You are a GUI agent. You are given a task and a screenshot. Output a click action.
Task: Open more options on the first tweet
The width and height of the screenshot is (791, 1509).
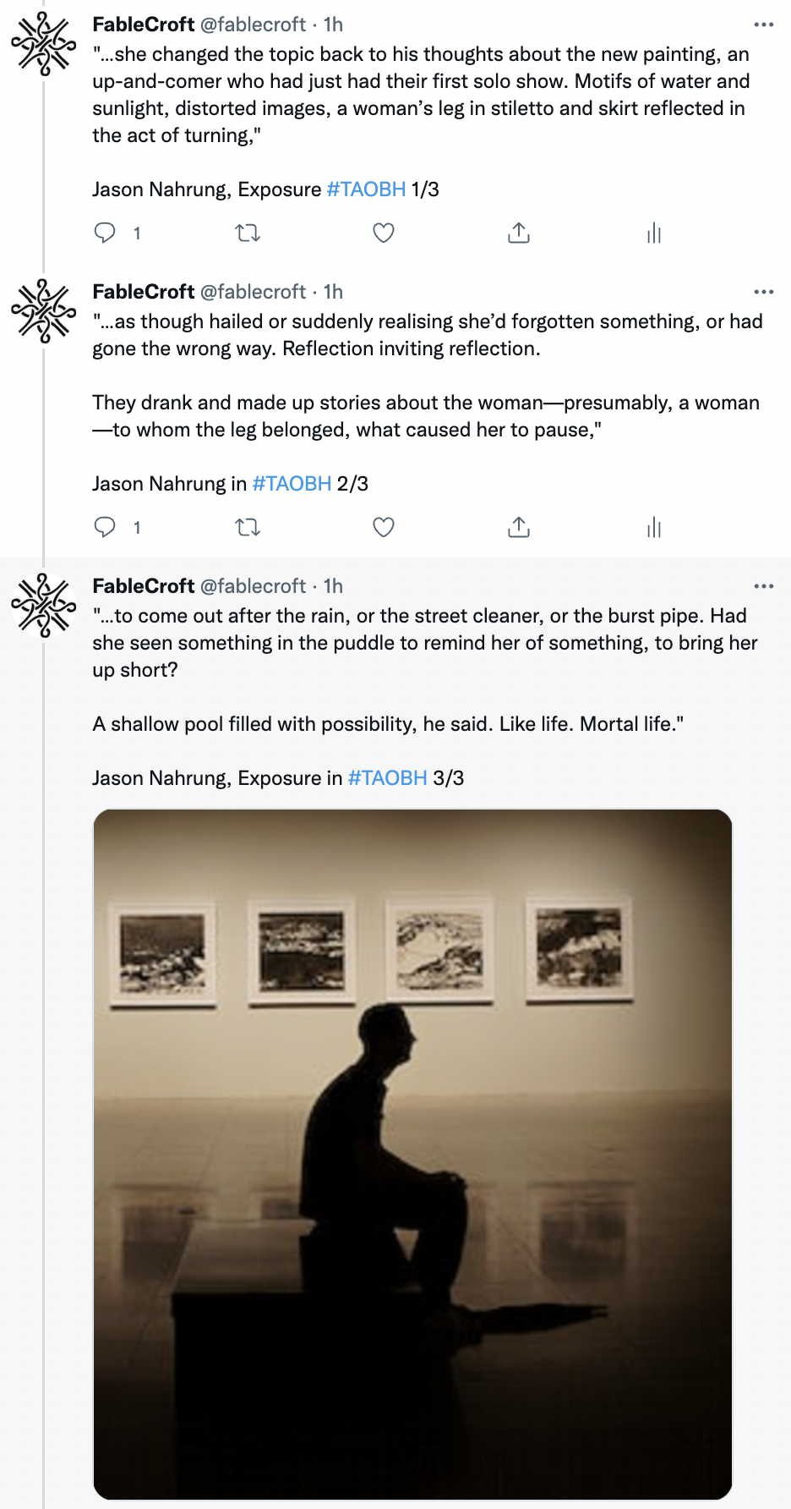pos(764,25)
